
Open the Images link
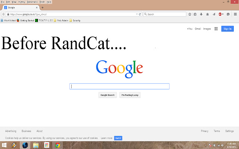[x=207, y=29]
